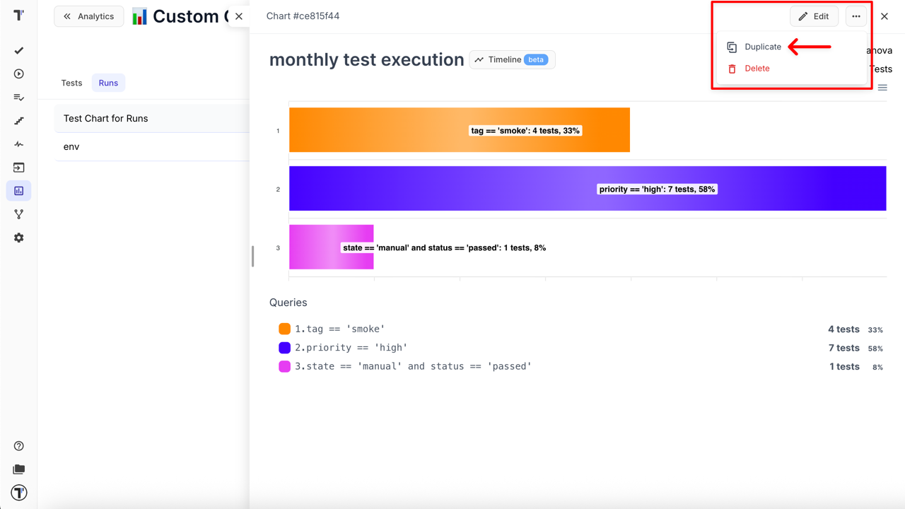
Task: Open the chart hamburger menu icon
Action: 882,88
